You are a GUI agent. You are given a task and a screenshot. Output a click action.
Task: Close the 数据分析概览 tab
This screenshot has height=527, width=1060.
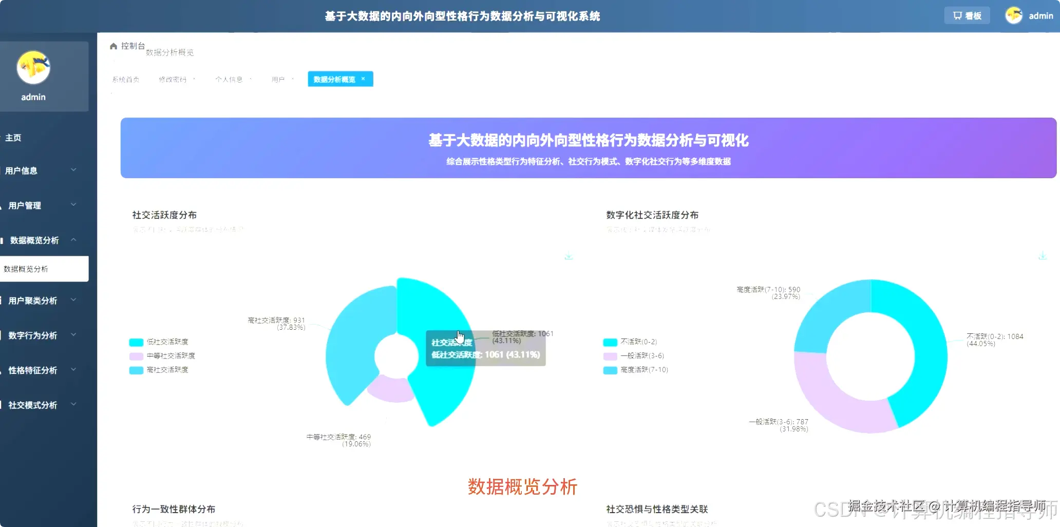pyautogui.click(x=363, y=79)
